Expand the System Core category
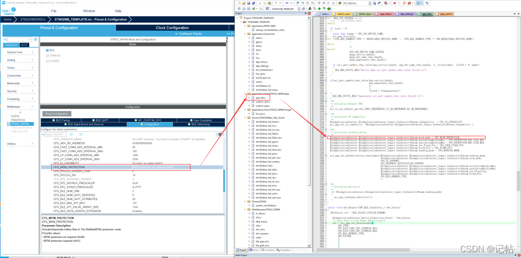Viewport: 521px width, 258px height. pos(18,52)
